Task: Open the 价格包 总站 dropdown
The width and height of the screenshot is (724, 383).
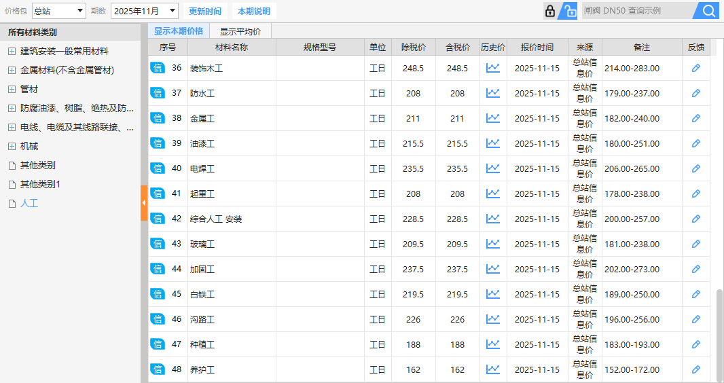Action: (58, 11)
